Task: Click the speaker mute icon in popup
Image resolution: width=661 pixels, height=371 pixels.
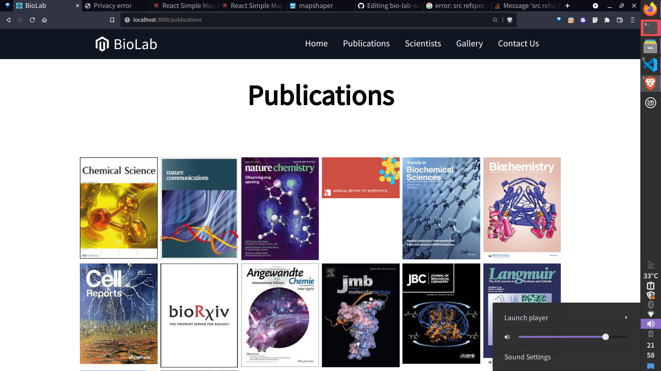Action: (x=507, y=337)
